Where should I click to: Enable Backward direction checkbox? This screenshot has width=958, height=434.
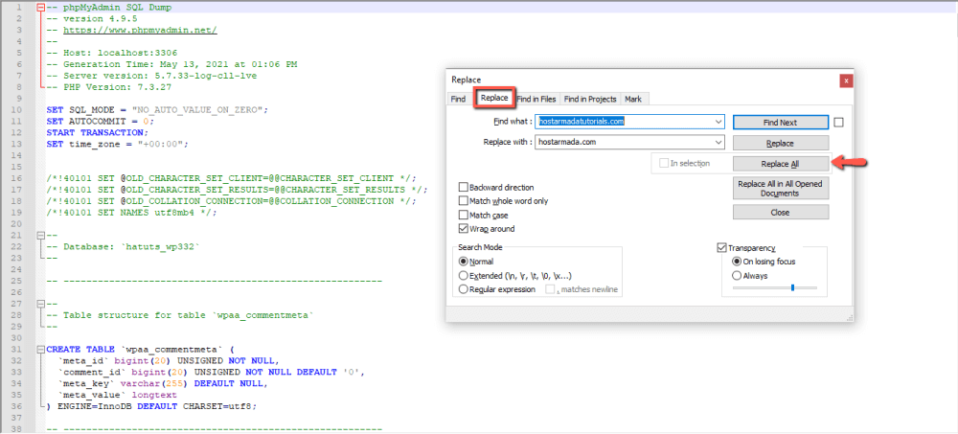496,187
